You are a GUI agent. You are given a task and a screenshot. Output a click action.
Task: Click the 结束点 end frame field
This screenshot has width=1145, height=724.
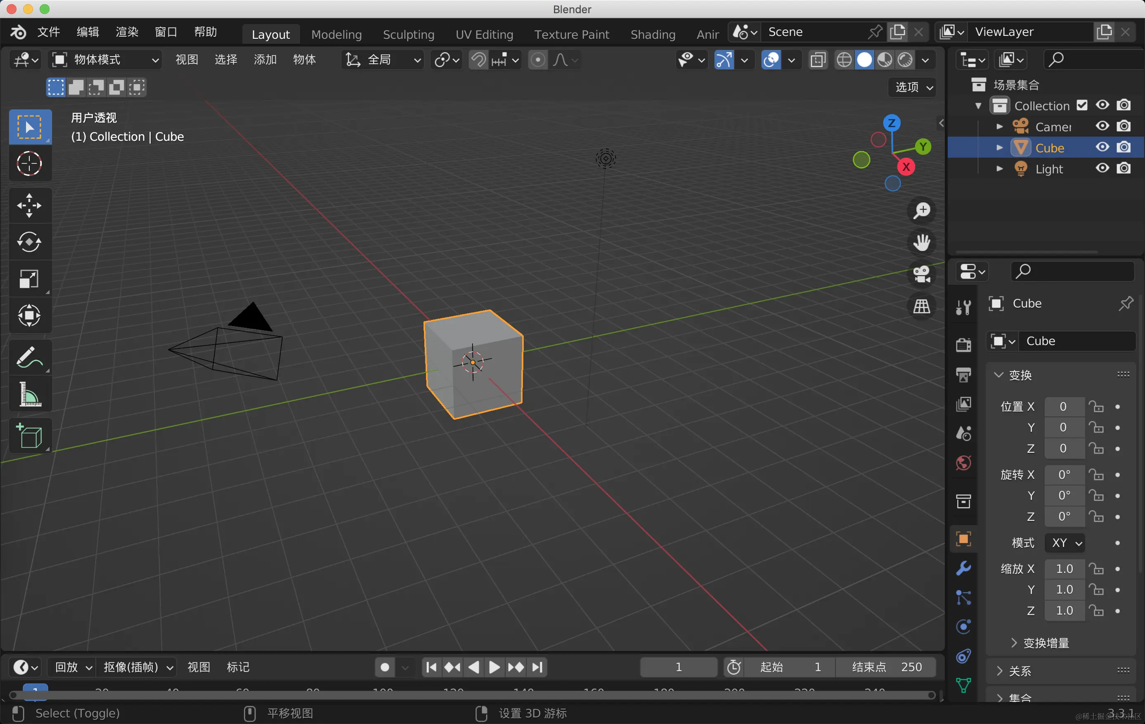click(886, 667)
